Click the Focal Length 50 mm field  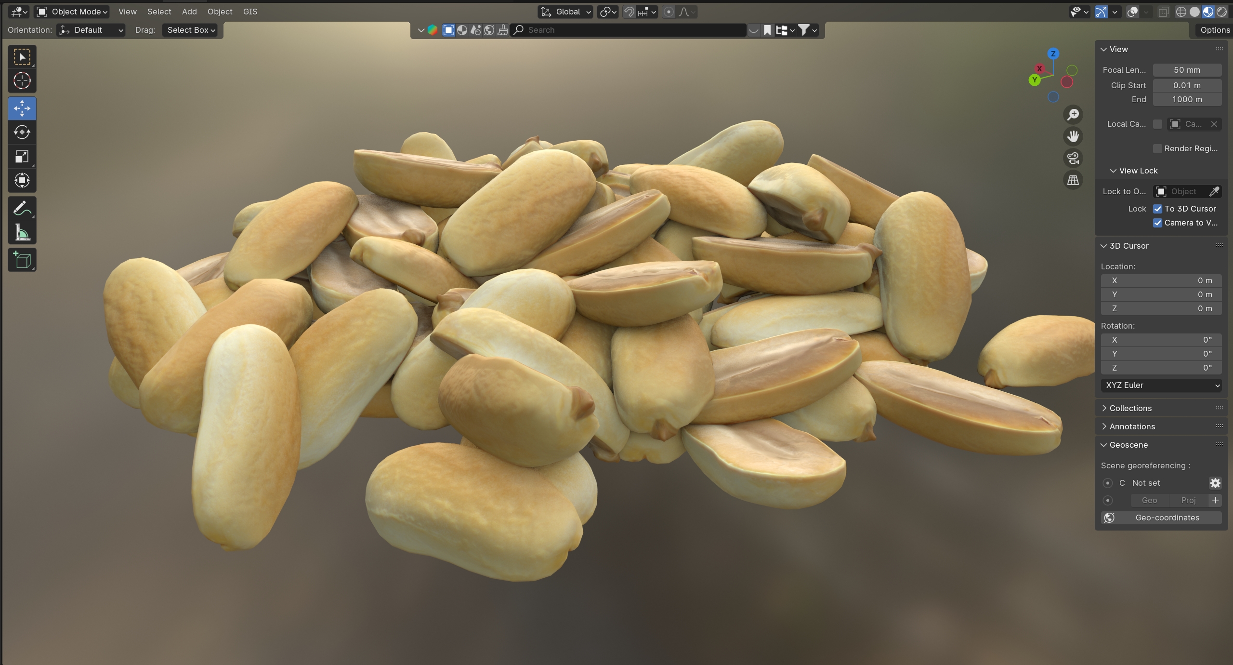[1187, 70]
